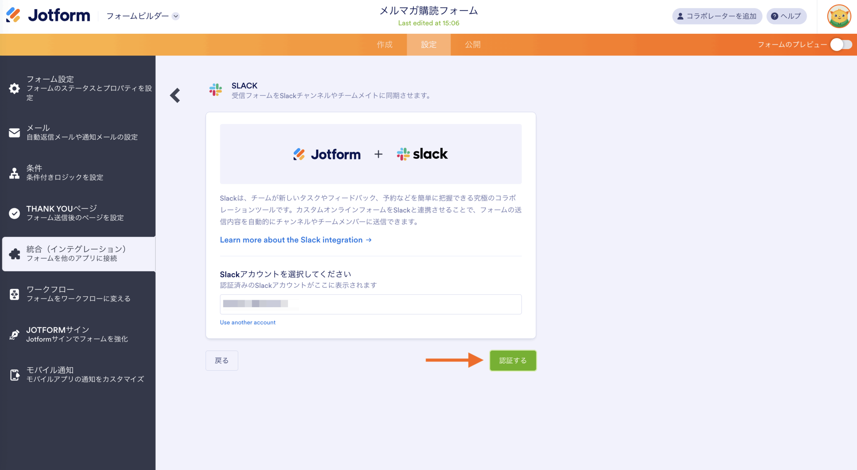Image resolution: width=857 pixels, height=470 pixels.
Task: Click the JOTFORMサイン pen icon
Action: point(14,334)
